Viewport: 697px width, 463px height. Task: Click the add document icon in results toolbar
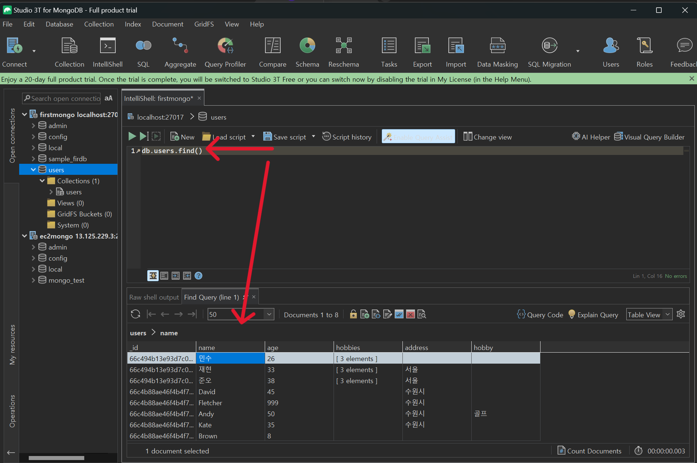[365, 314]
